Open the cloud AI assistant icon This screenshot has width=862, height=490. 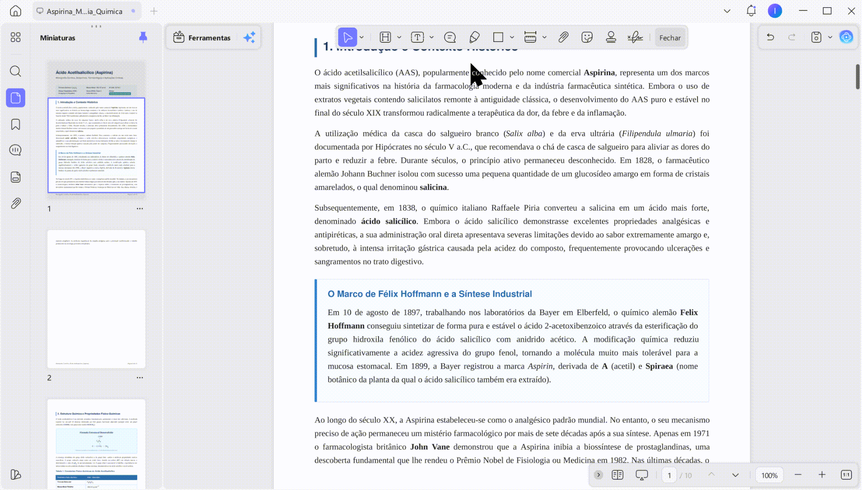(846, 37)
